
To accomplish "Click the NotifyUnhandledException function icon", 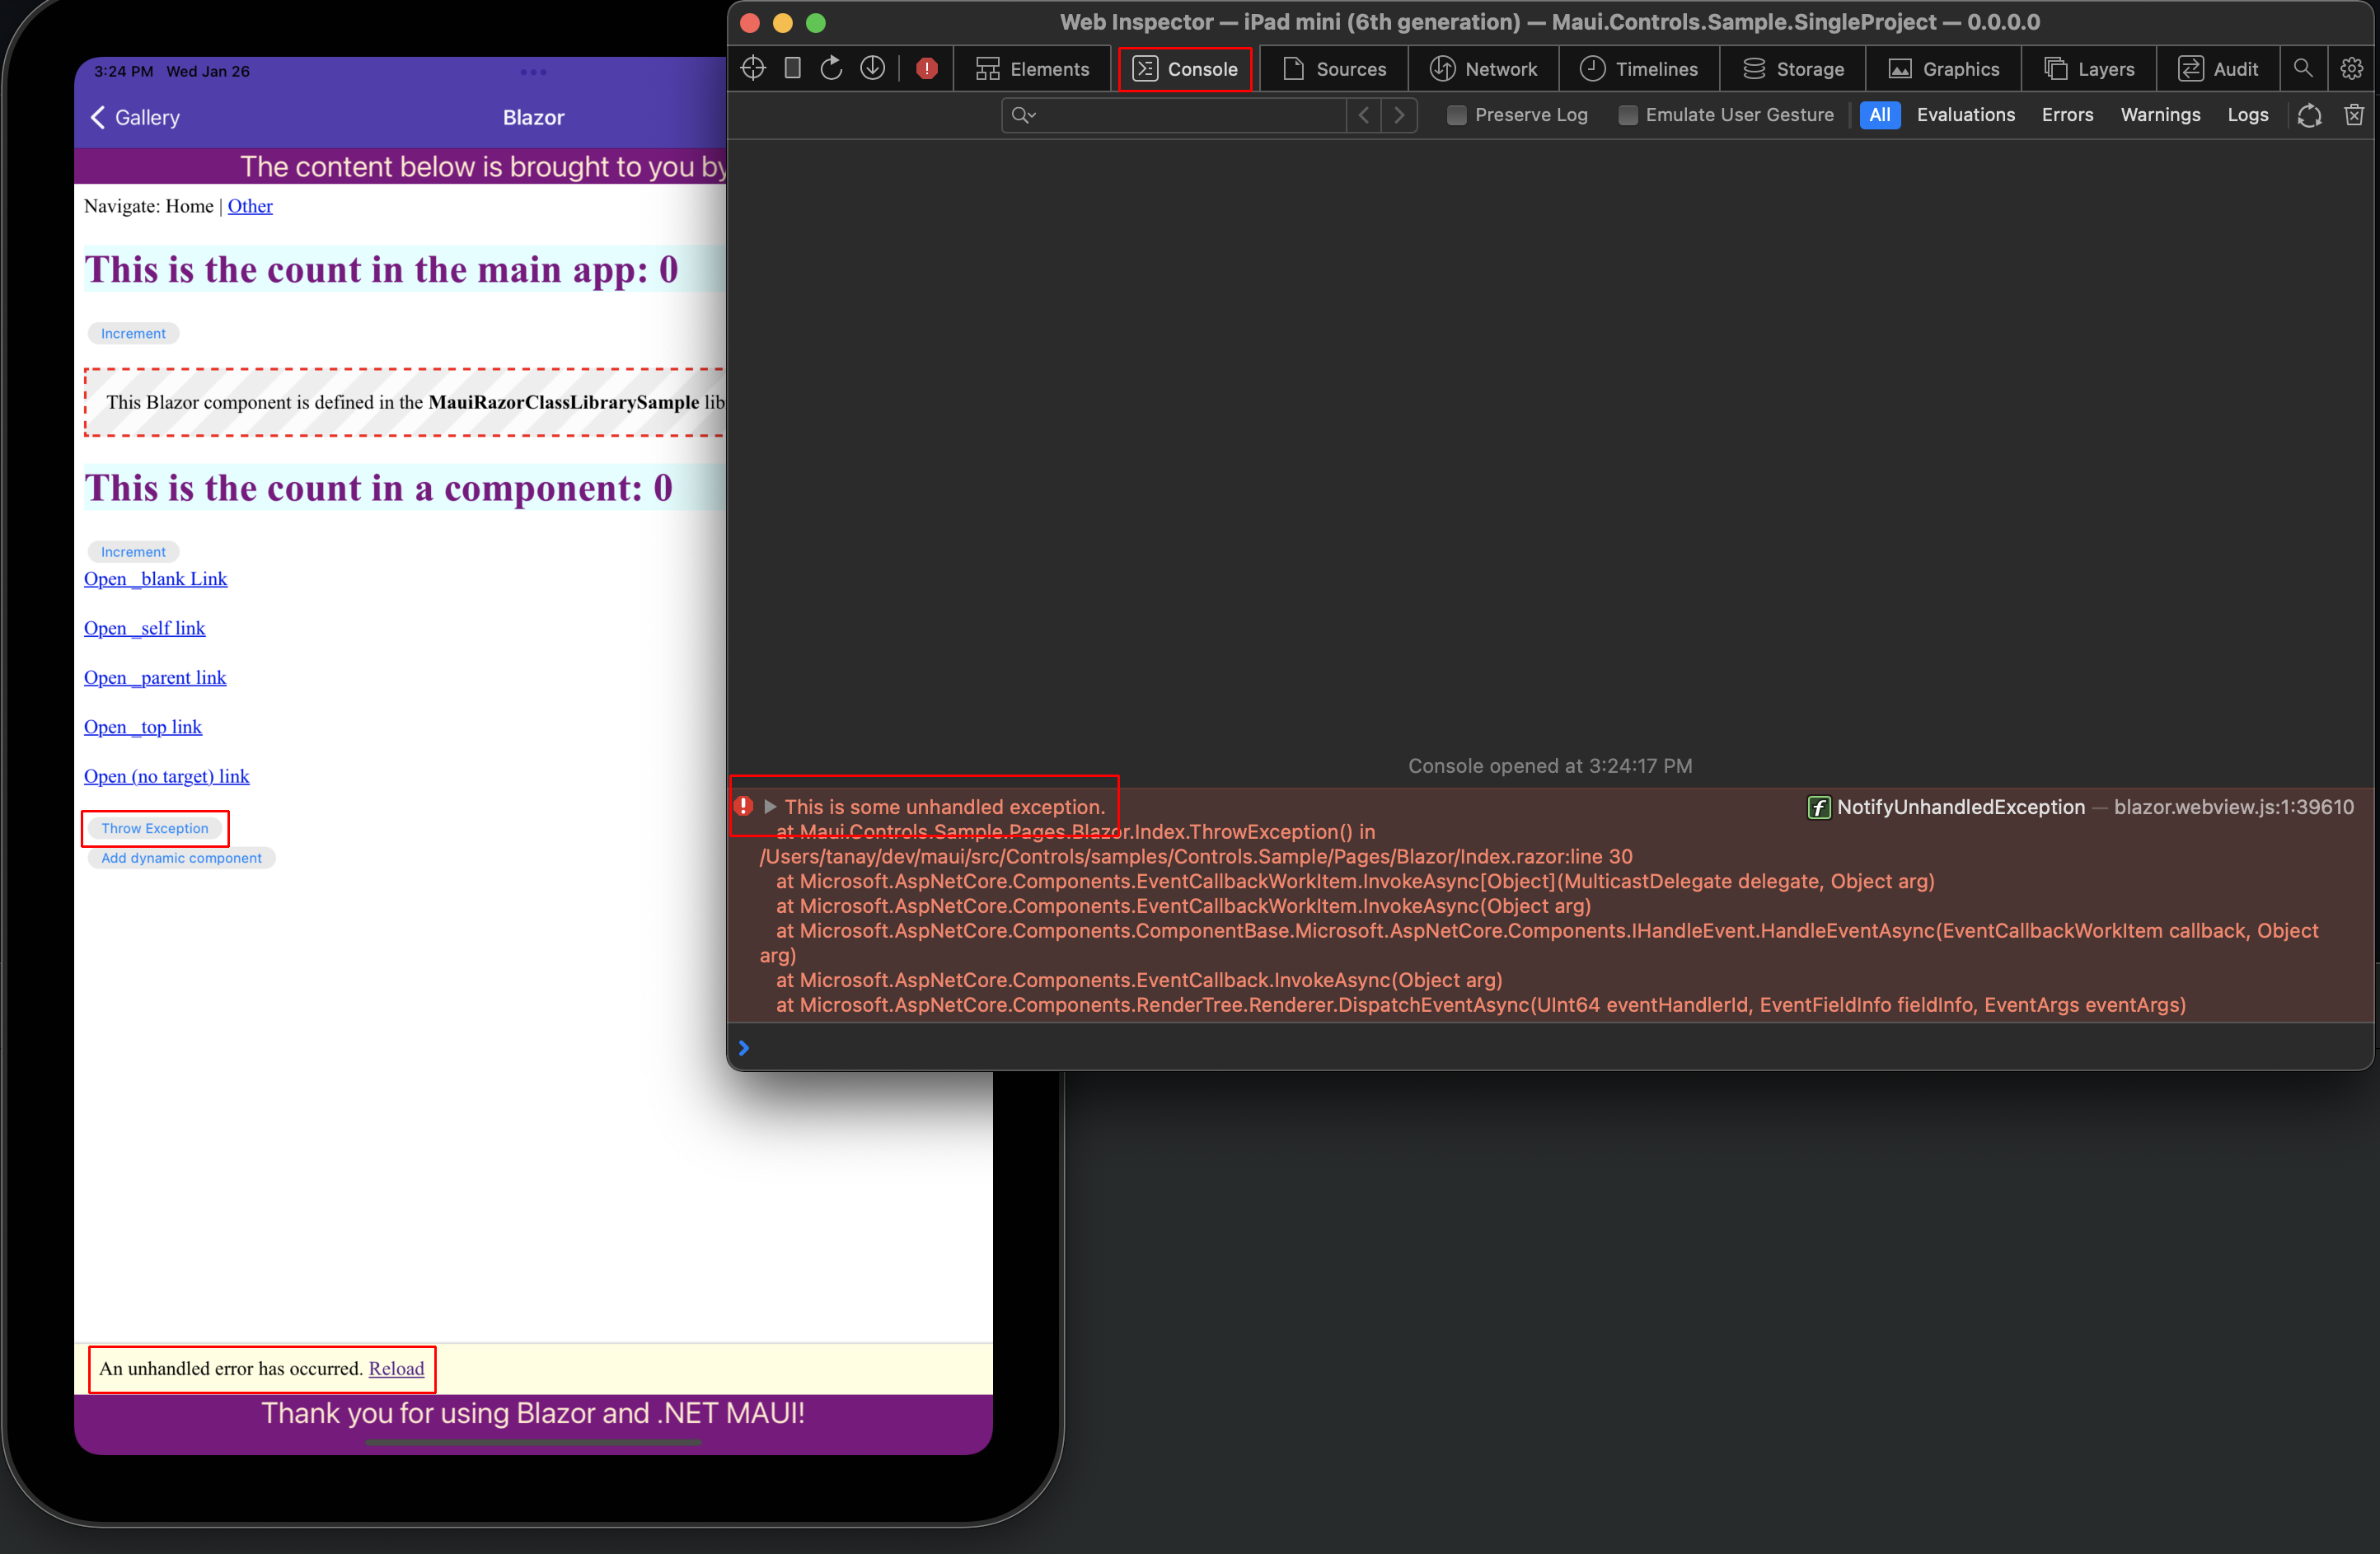I will 1818,807.
